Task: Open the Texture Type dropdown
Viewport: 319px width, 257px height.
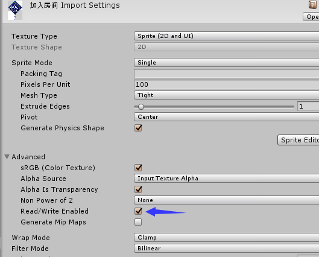Action: point(226,36)
